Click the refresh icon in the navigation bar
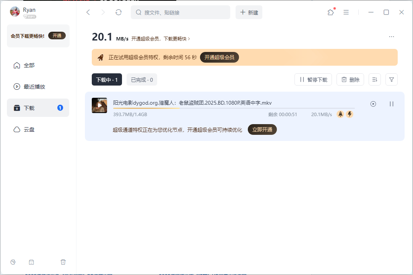Screen dimensions: 413x275 [x=118, y=12]
